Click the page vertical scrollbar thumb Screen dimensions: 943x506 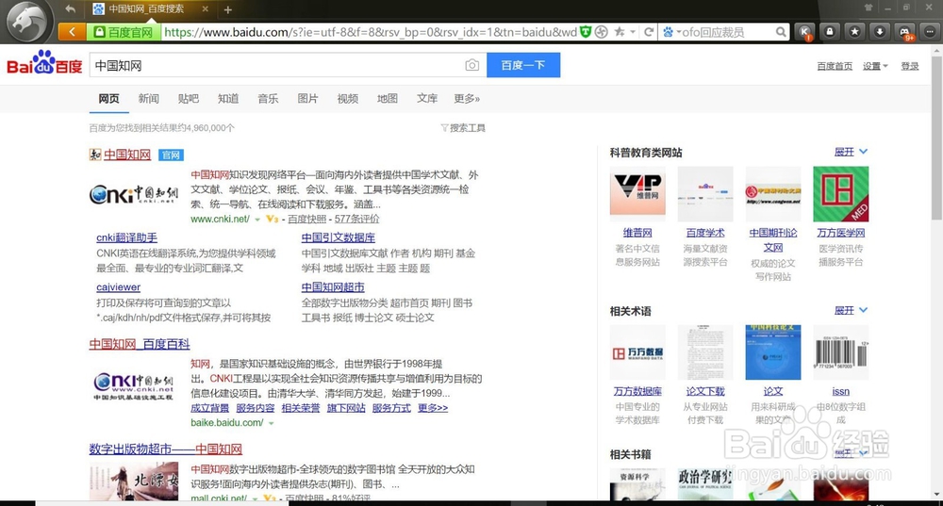coord(937,137)
